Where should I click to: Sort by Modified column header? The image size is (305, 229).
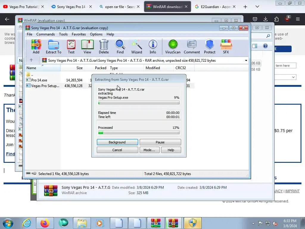(158, 68)
